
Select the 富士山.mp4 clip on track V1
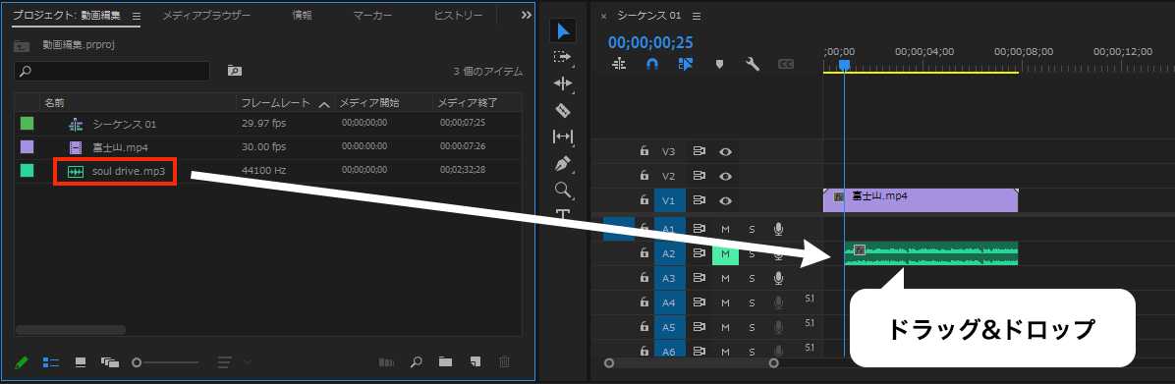(x=921, y=200)
